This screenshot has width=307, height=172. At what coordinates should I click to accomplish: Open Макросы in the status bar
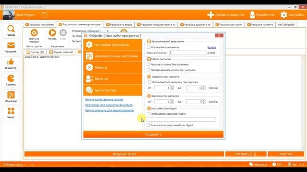(258, 164)
